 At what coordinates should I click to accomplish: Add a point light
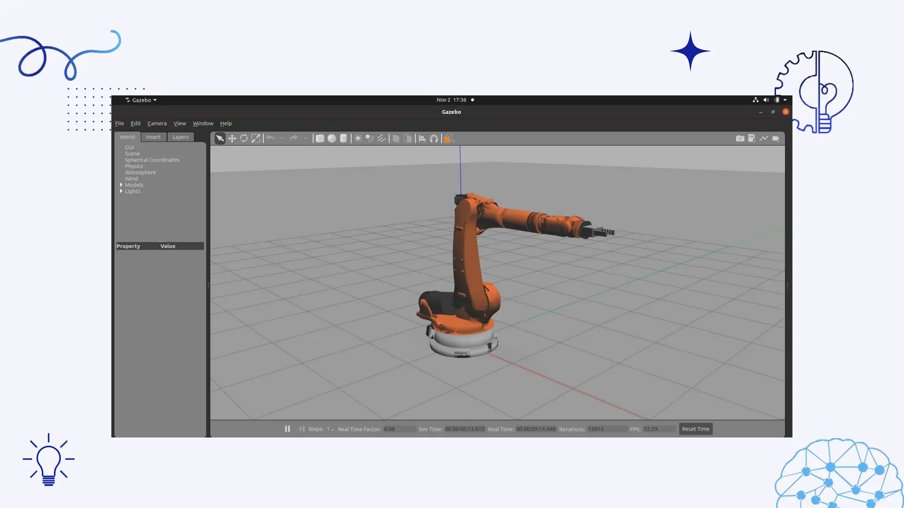point(358,138)
